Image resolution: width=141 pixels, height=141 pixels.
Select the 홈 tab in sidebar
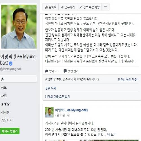(x=19, y=79)
